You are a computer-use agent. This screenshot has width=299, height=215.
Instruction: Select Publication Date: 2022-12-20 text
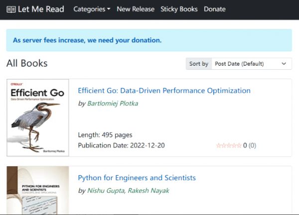[x=121, y=145]
